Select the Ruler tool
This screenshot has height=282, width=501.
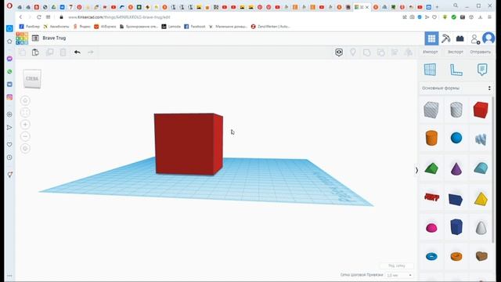(456, 70)
